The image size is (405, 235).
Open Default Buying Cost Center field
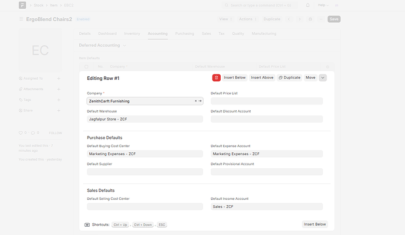(145, 154)
